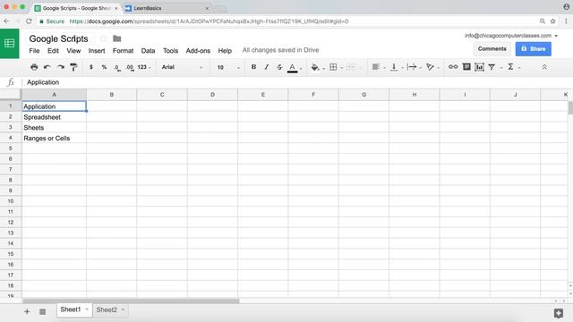Add a new sheet with plus

tap(27, 311)
